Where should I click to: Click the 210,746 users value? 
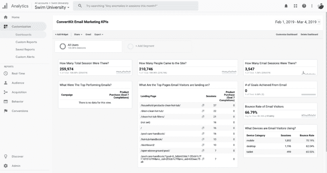146,69
